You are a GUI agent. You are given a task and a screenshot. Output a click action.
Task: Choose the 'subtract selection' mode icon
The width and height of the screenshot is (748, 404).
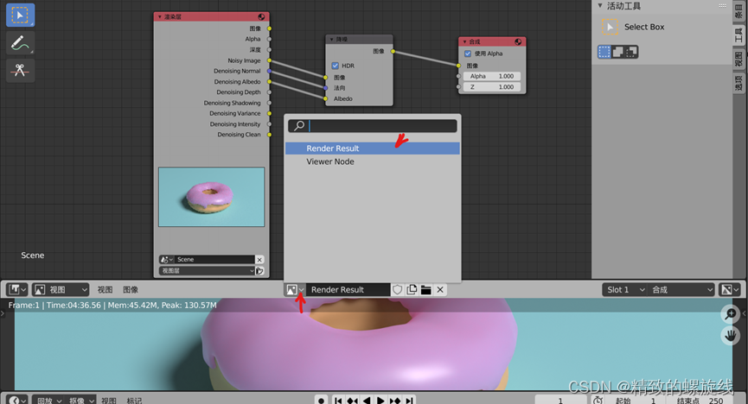point(631,52)
